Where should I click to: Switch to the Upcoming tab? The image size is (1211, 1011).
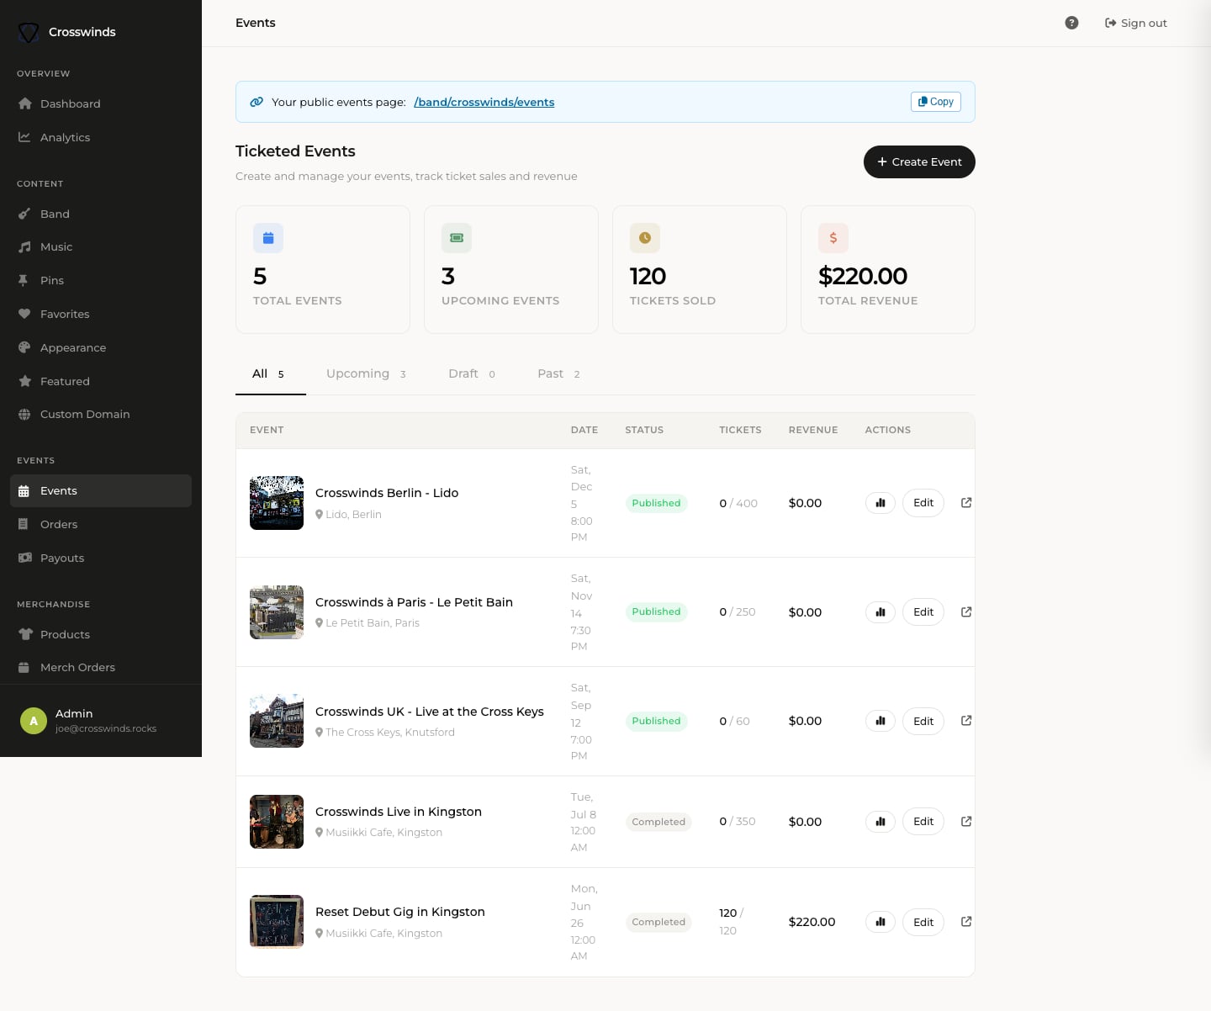pos(367,373)
